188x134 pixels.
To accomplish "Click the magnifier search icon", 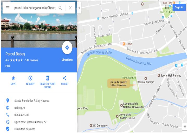I will 60,8.
